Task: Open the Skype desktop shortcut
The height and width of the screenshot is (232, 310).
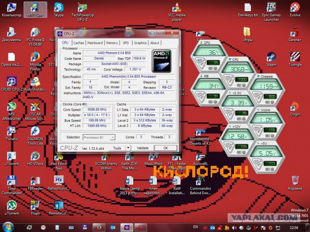Action: (59, 10)
